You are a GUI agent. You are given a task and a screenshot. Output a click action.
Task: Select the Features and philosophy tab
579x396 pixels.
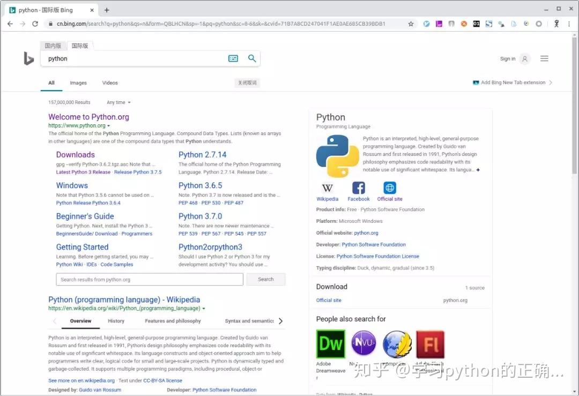pyautogui.click(x=173, y=321)
